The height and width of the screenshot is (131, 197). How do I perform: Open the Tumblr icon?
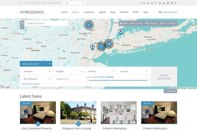coord(156,3)
